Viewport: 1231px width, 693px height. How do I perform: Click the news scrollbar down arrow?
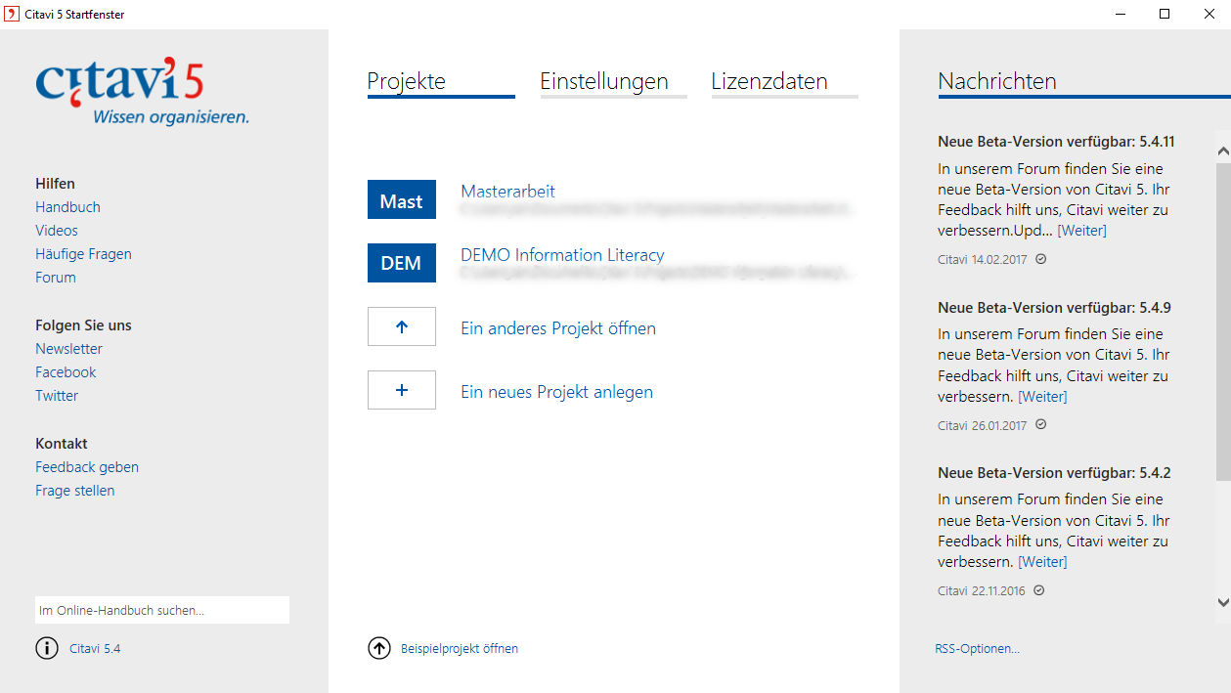click(x=1223, y=603)
